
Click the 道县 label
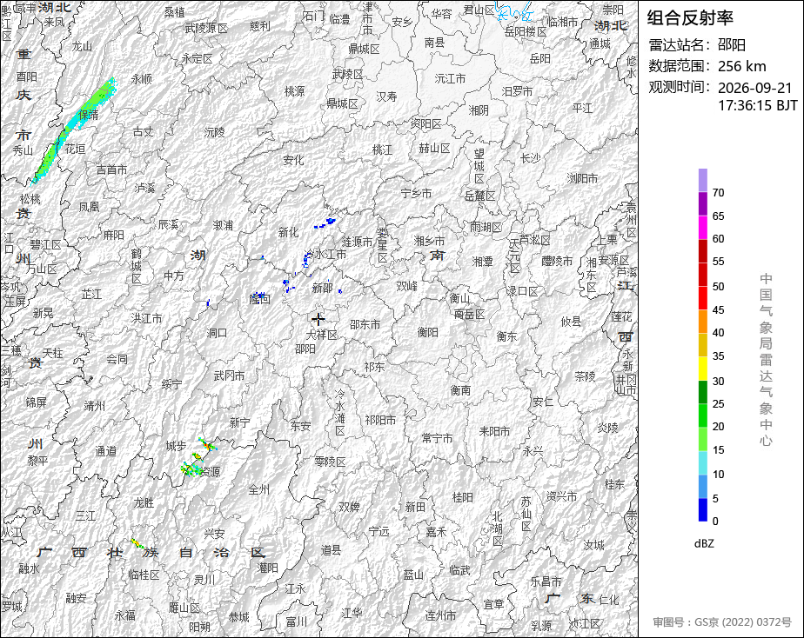[x=332, y=550]
